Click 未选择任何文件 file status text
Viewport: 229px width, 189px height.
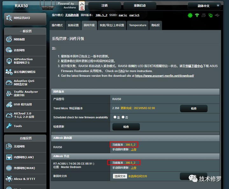(138, 176)
